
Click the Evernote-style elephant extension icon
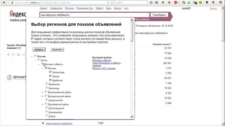[x=213, y=2]
